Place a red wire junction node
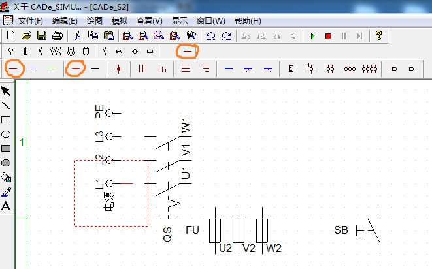Viewport: 432px width, 269px height. click(118, 69)
